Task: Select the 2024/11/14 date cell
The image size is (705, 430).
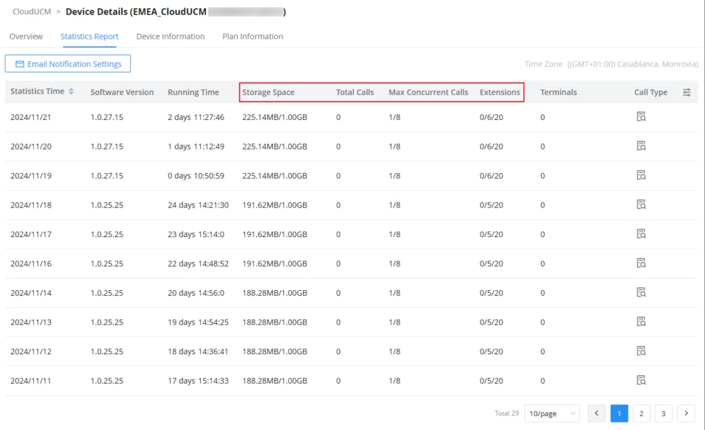Action: [x=31, y=292]
